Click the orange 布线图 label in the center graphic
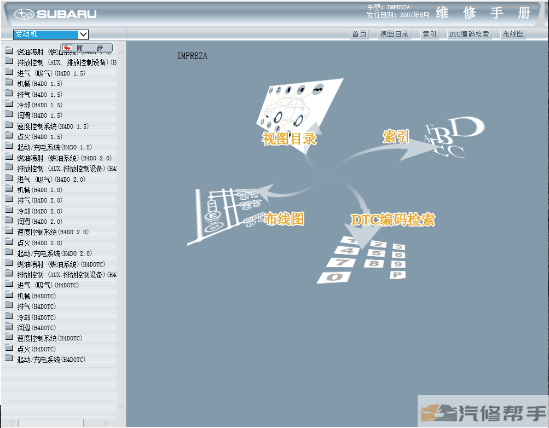The width and height of the screenshot is (549, 428). point(284,219)
